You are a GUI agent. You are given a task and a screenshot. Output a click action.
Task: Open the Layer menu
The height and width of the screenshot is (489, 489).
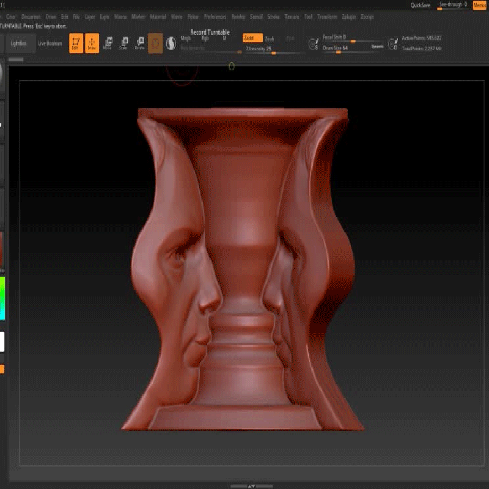pyautogui.click(x=90, y=17)
